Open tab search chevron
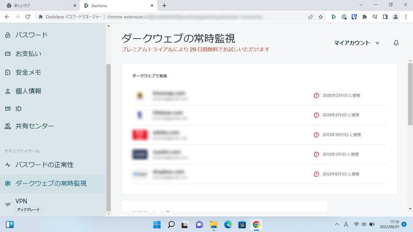 361,5
